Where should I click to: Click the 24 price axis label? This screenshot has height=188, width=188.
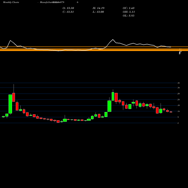(x=179, y=100)
